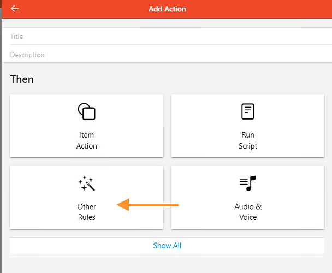Click the Add Action header title

(167, 9)
